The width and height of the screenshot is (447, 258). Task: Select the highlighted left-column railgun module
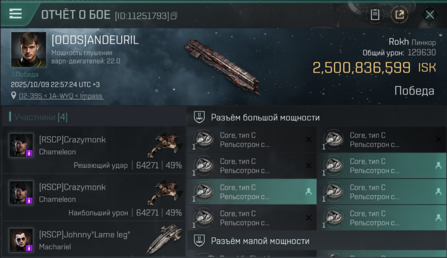tap(252, 192)
